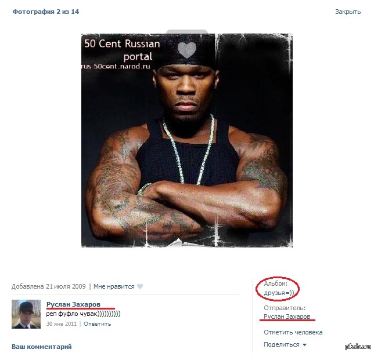Reply to the comment using Ответить
This screenshot has width=374, height=353.
tap(98, 323)
